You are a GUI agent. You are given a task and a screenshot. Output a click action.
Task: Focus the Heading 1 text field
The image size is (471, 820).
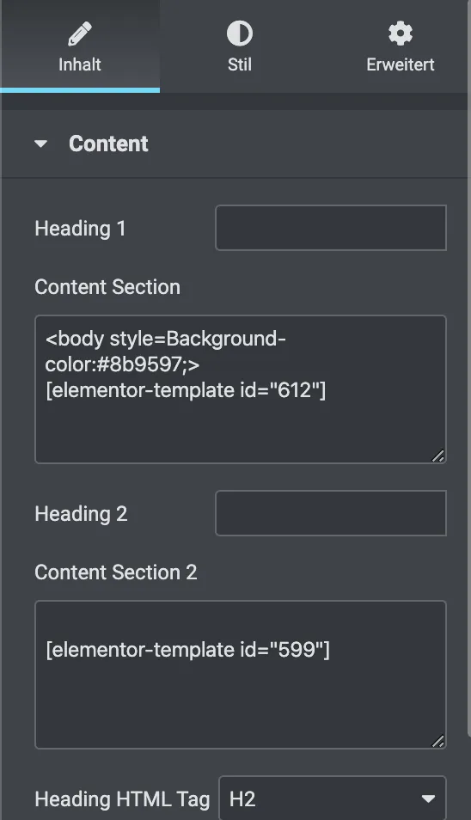tap(331, 228)
